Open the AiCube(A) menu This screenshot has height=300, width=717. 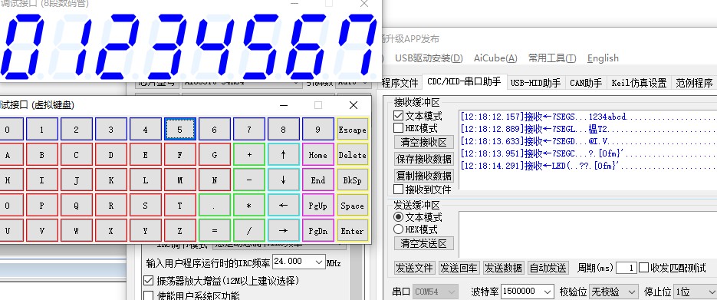click(495, 58)
